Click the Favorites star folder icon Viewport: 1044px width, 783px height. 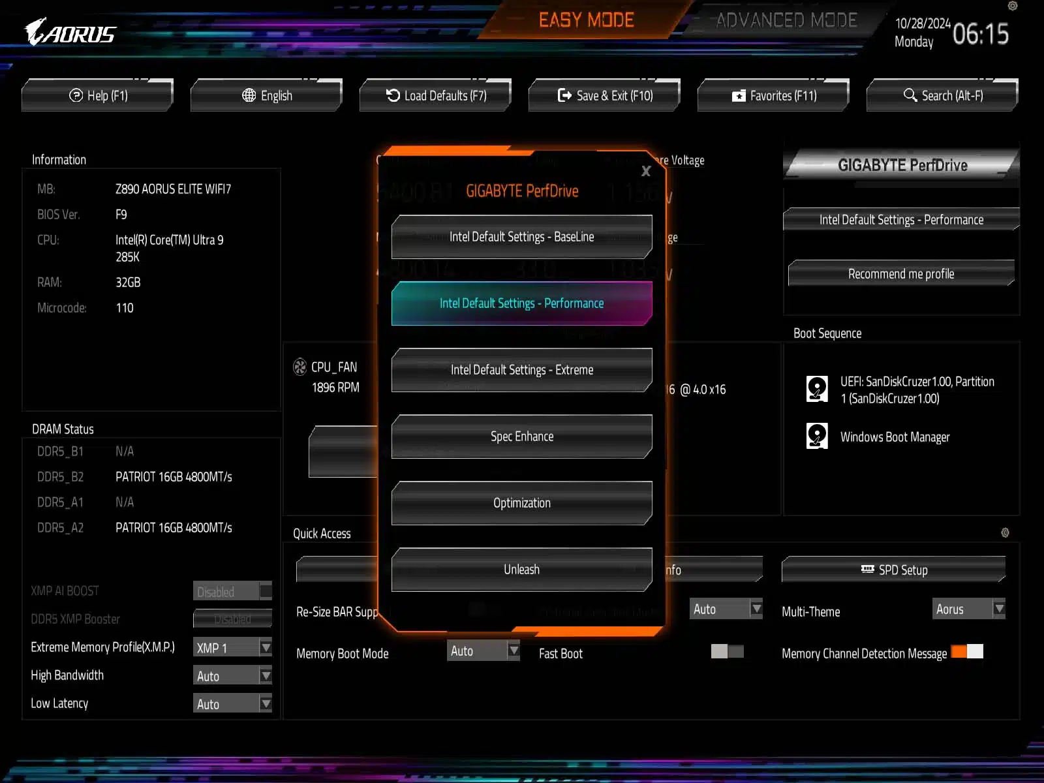(739, 96)
